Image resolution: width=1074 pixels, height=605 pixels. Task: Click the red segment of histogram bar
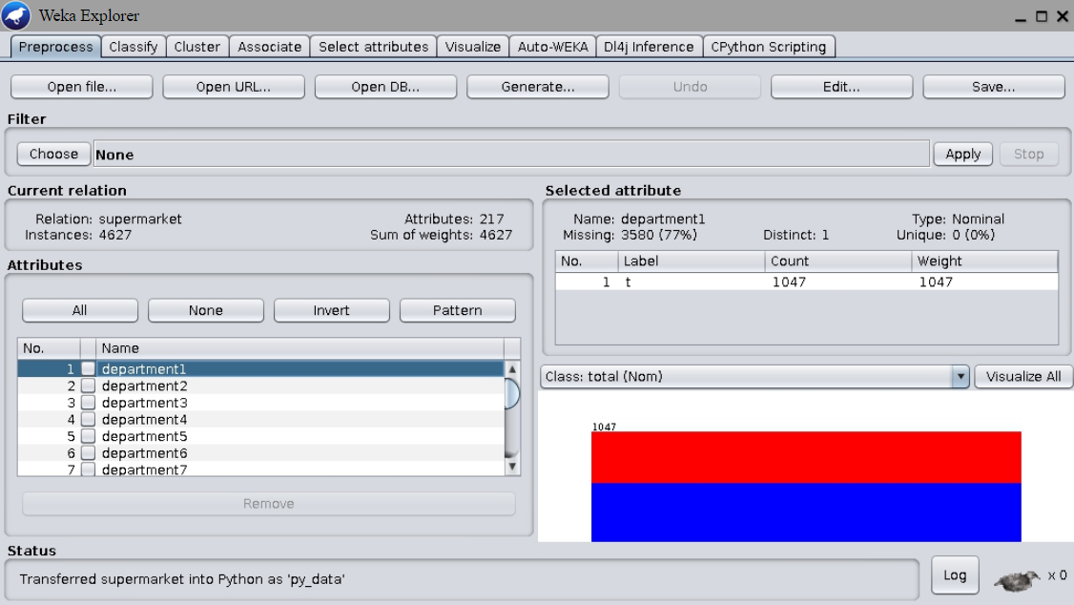[806, 457]
